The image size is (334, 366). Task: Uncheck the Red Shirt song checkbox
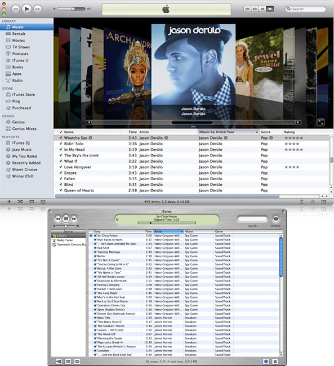(95, 248)
